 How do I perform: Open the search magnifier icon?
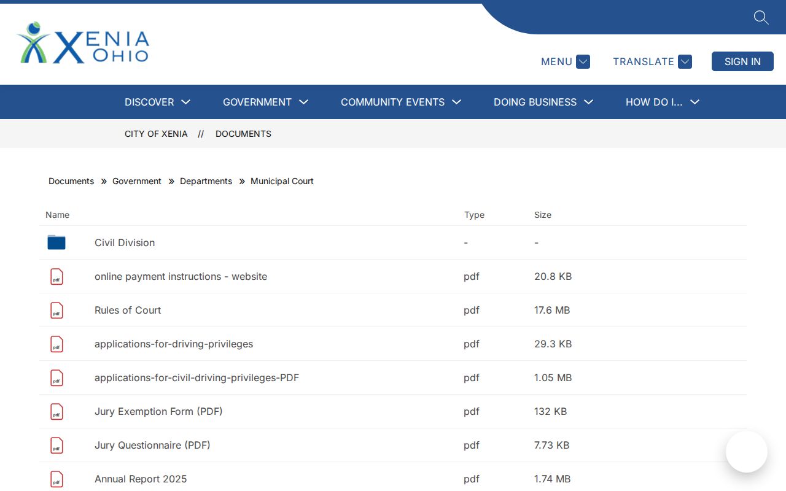(x=761, y=17)
